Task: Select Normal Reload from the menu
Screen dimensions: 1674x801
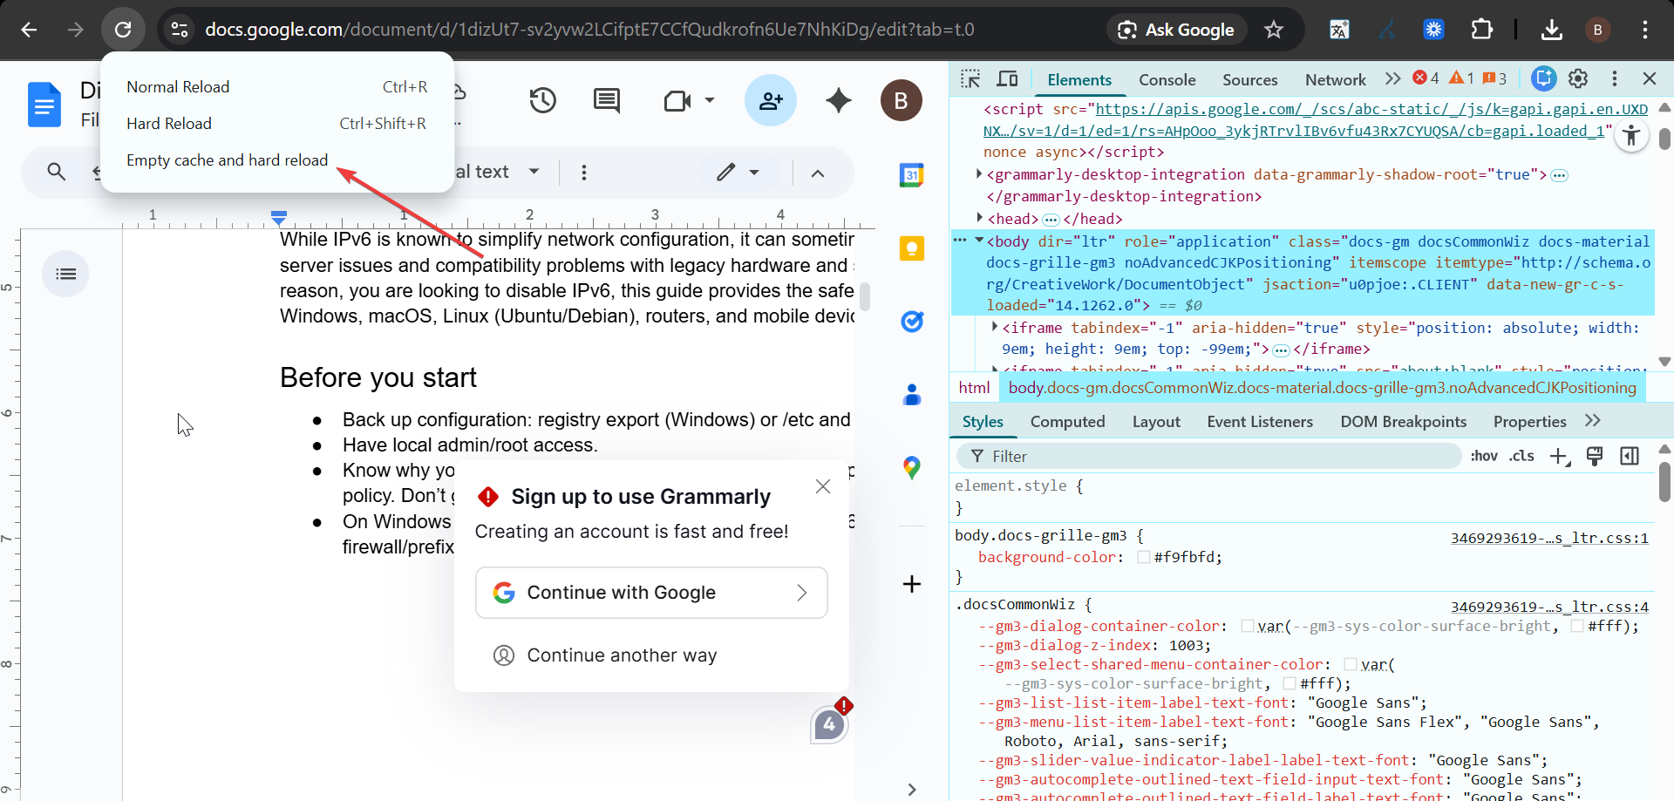Action: tap(277, 87)
